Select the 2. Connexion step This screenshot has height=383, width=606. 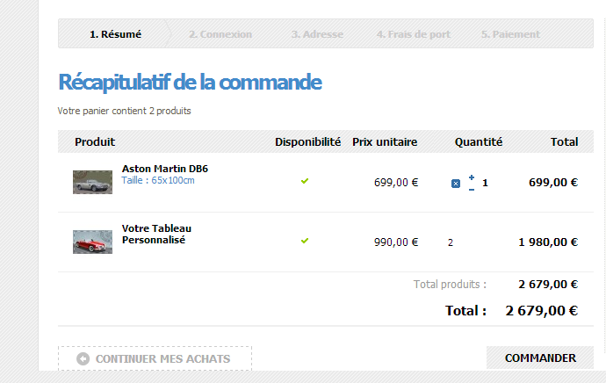point(220,34)
